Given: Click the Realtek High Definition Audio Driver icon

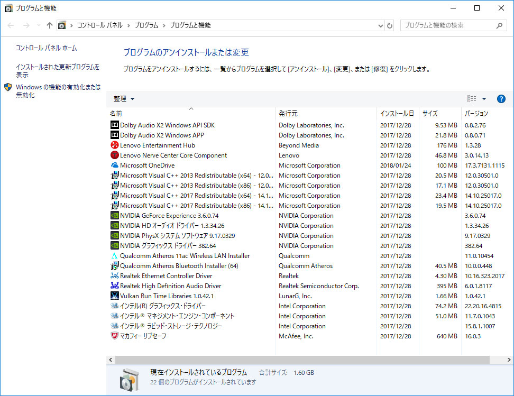Looking at the screenshot, I should point(114,286).
